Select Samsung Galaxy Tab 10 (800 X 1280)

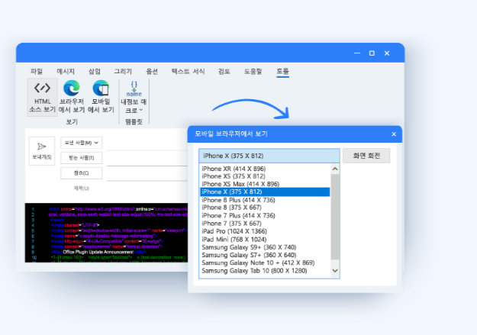coord(254,270)
